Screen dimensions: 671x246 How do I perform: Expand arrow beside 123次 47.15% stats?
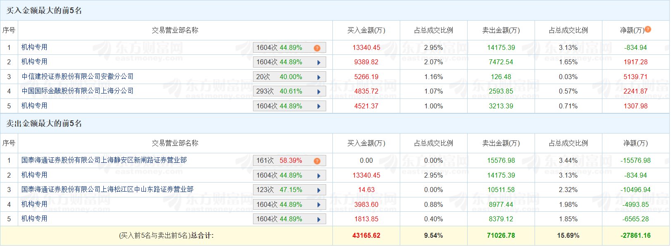click(x=319, y=190)
